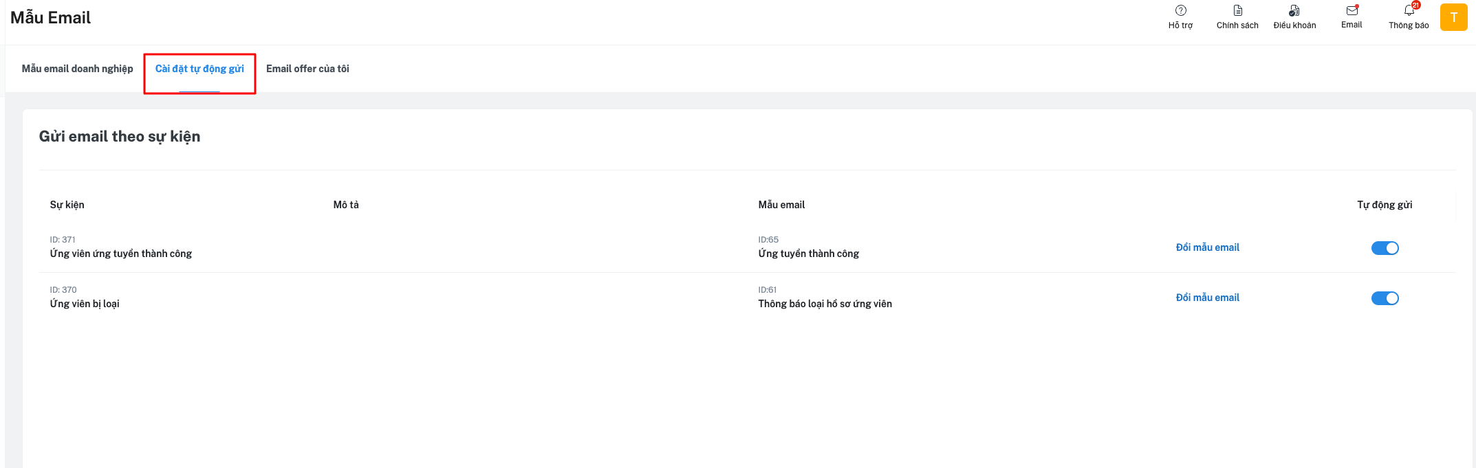
Task: Click Đổi mẫu email for Thông báo loại hồ sơ
Action: coord(1207,298)
